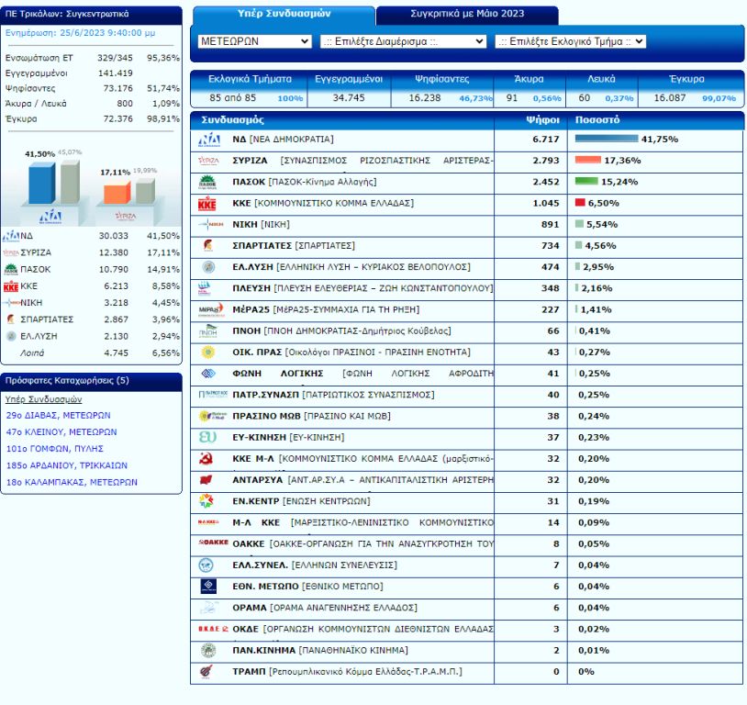
Task: Click Ψηφίσαντες value 16.238
Action: pos(425,97)
